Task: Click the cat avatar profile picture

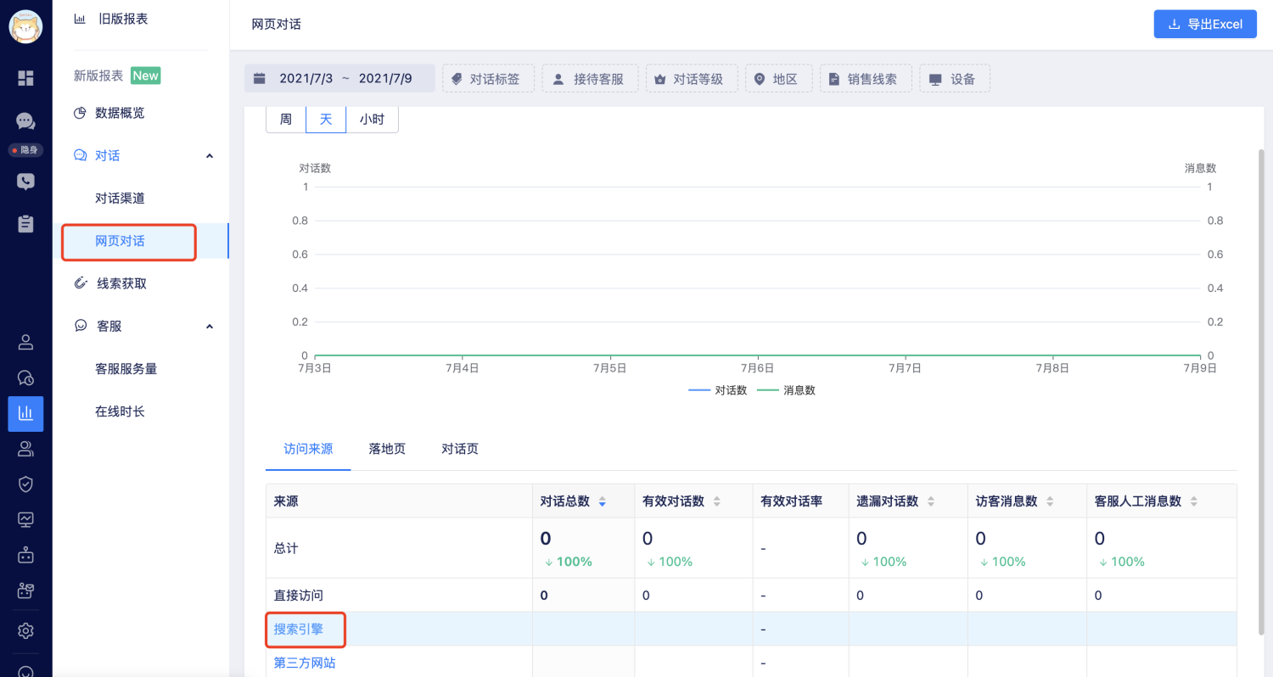Action: (25, 26)
